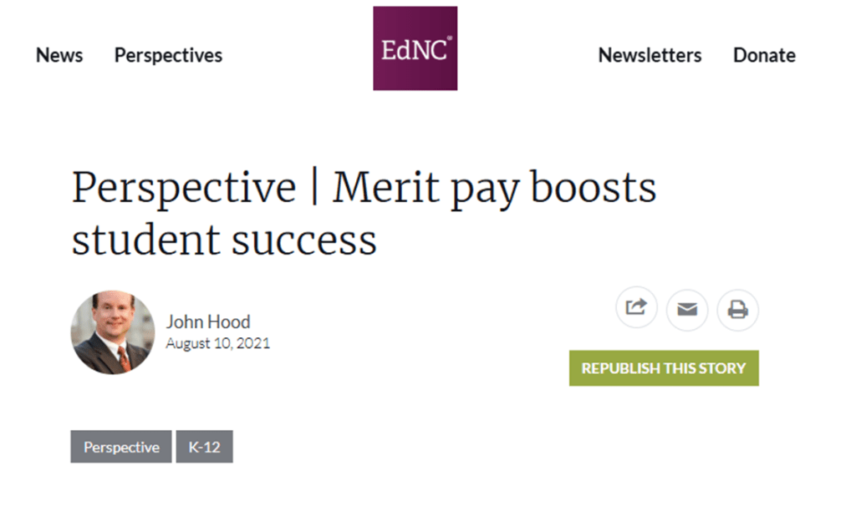Click the K-12 tag
The height and width of the screenshot is (506, 856).
pyautogui.click(x=204, y=448)
